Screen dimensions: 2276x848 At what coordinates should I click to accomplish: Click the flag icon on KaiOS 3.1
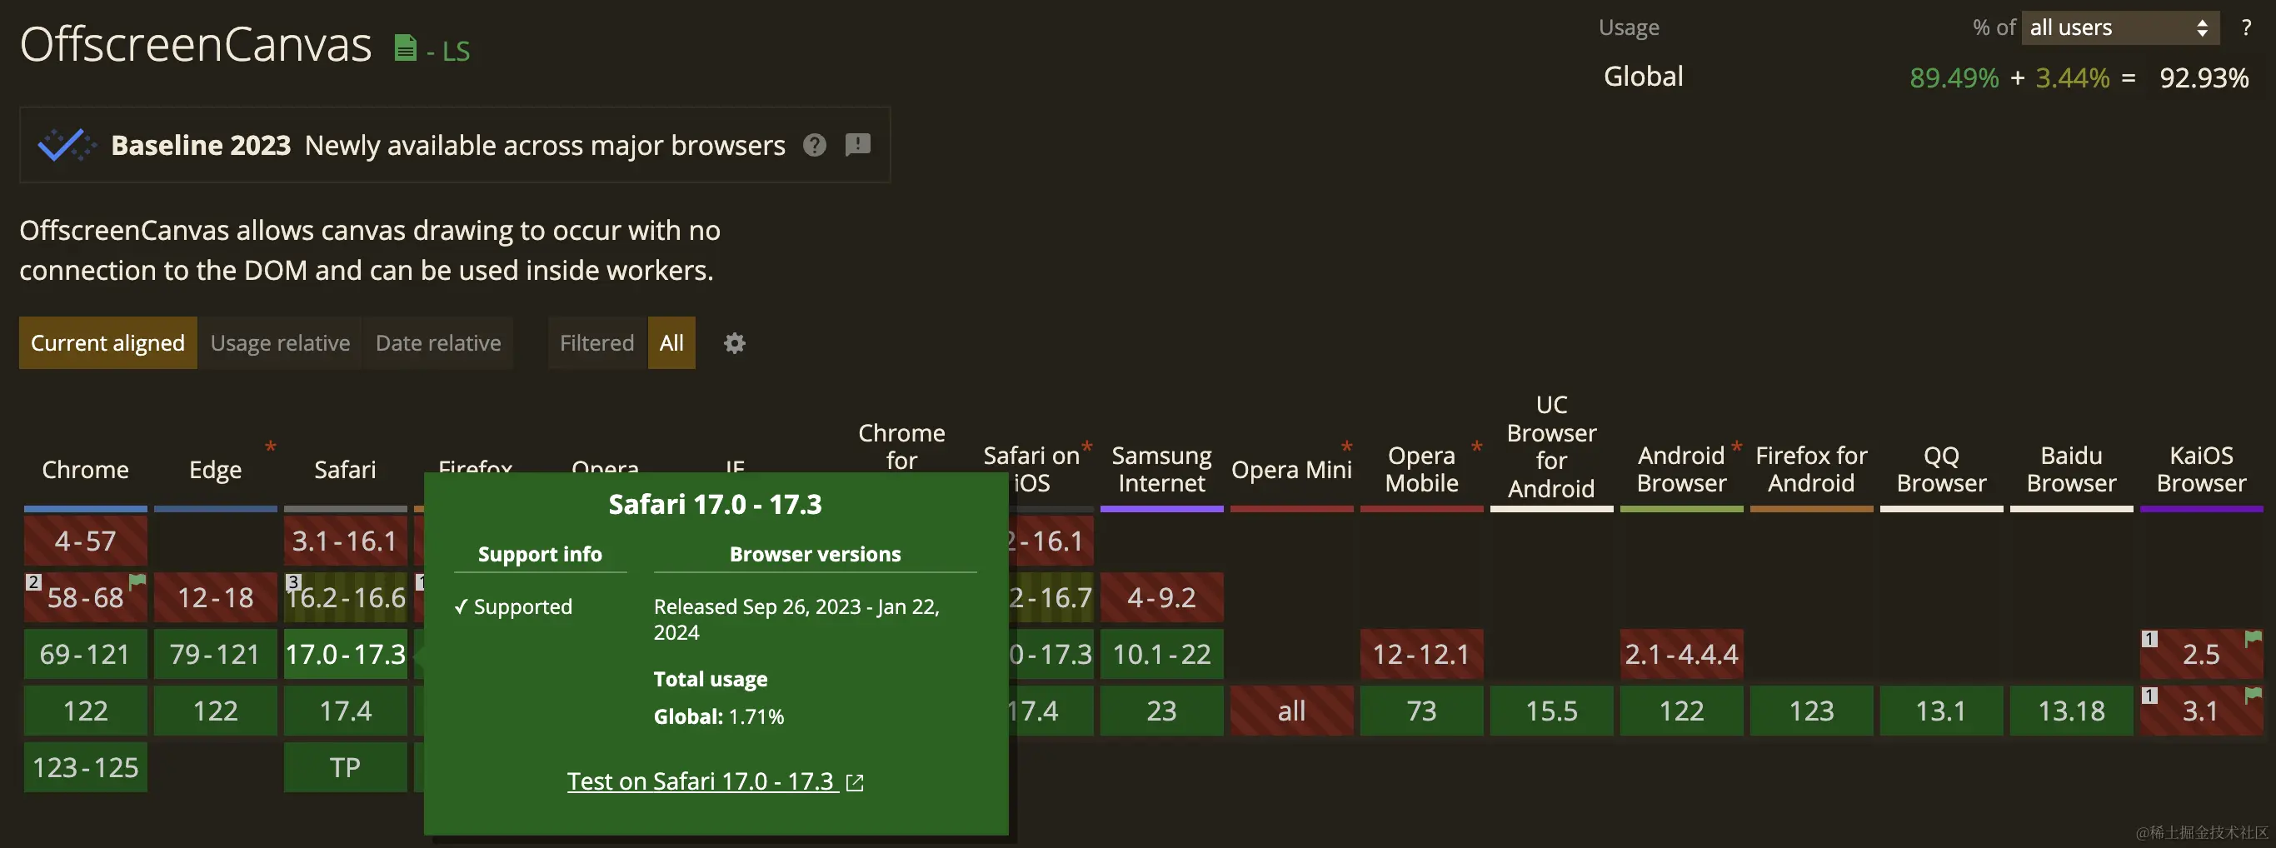pos(2253,694)
